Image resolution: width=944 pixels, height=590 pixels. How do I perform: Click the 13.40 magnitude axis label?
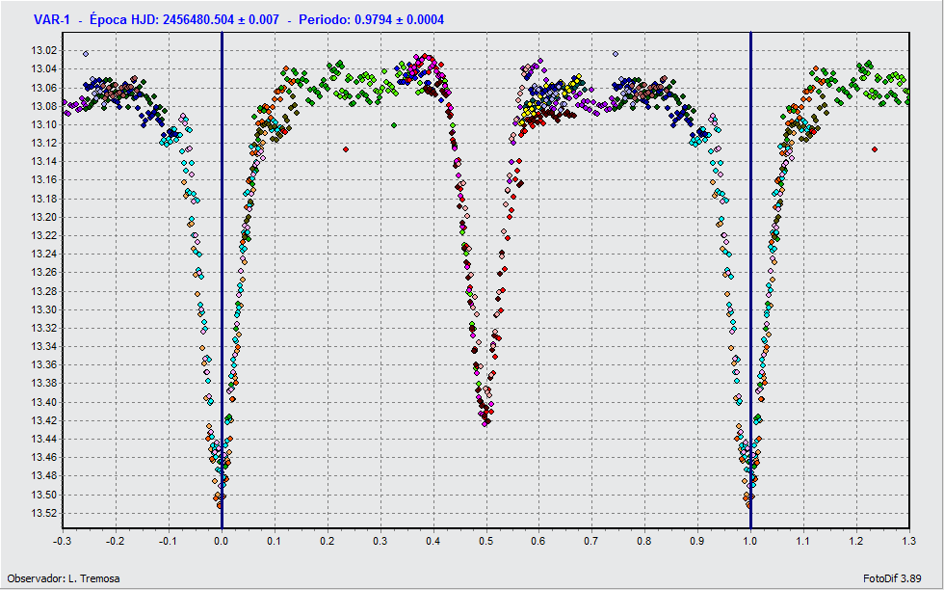pos(43,402)
